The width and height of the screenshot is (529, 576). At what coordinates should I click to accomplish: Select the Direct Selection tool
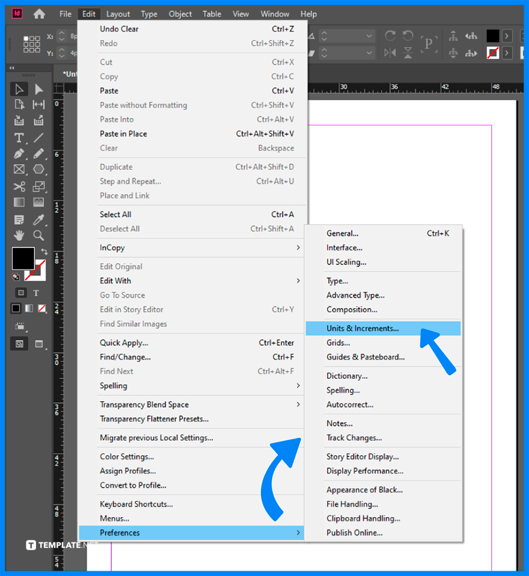[39, 88]
